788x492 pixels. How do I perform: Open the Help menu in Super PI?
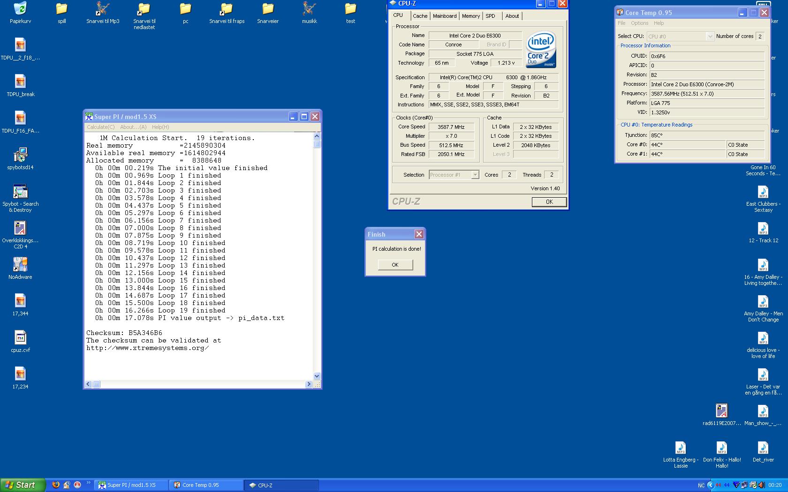[160, 127]
